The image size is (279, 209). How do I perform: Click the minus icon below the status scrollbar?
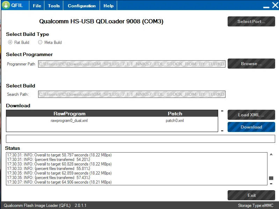(271, 184)
